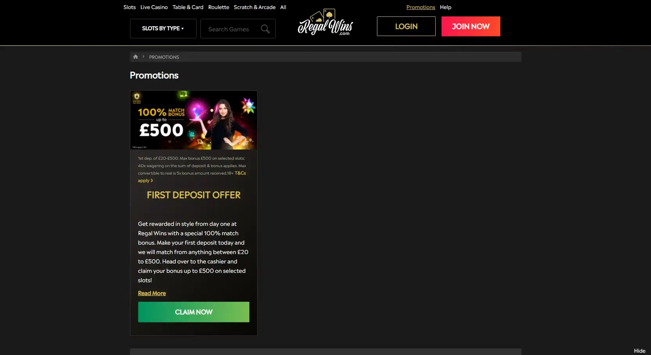Open the Regal Wins logo homepage

(x=325, y=22)
